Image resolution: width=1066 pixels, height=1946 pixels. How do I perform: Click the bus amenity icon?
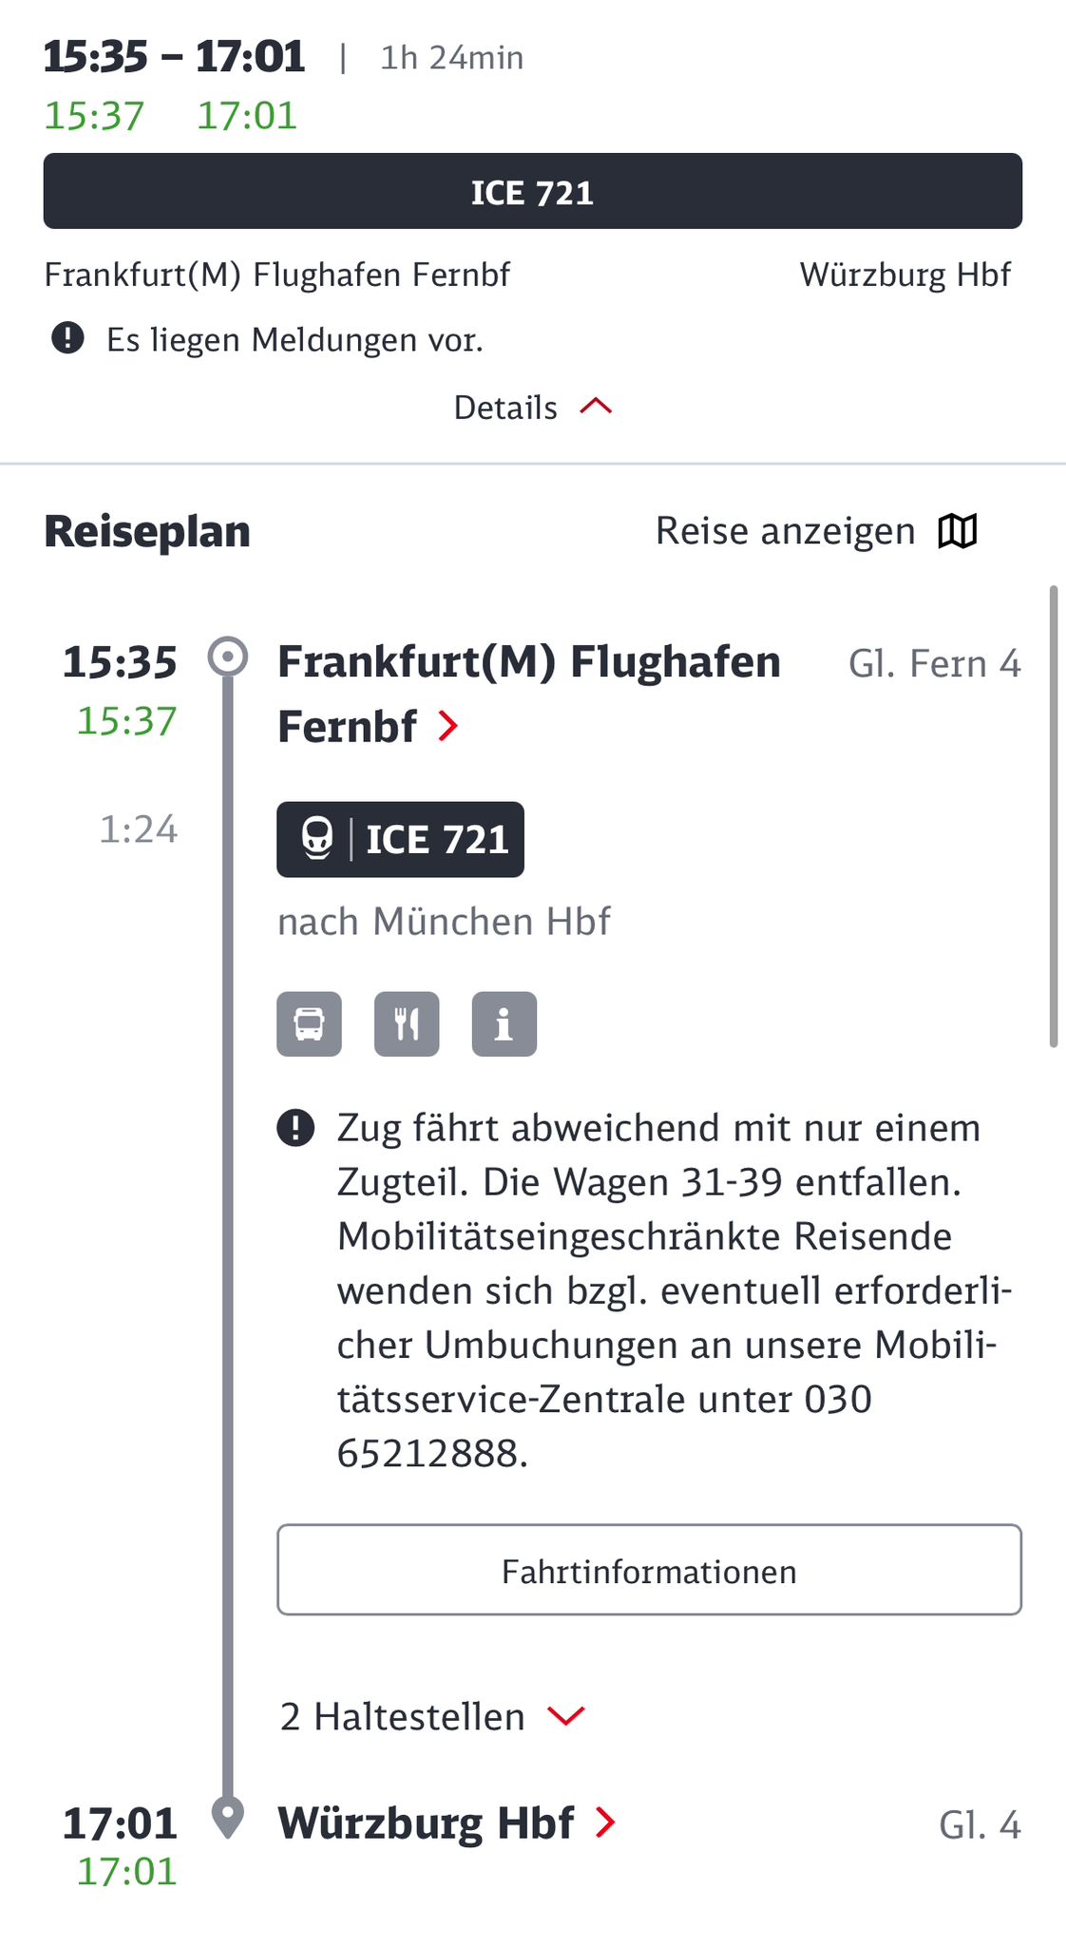[309, 1024]
